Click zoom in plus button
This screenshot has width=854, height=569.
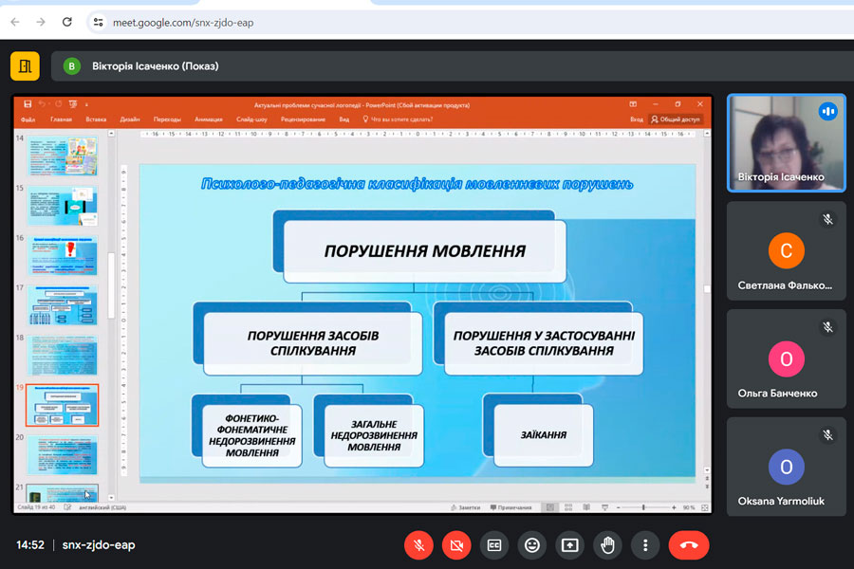click(x=674, y=507)
